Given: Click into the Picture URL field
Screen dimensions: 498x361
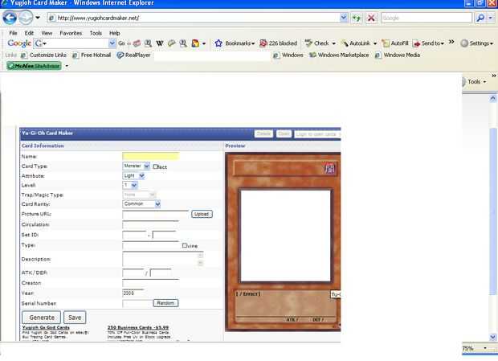Looking at the screenshot, I should 155,215.
